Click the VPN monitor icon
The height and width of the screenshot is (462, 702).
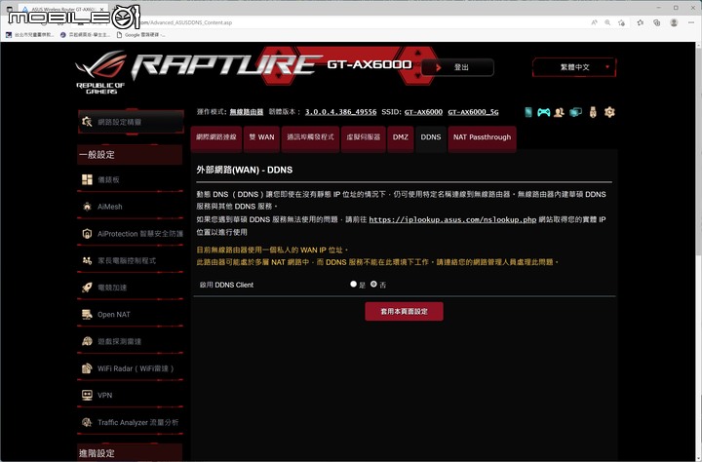pos(87,395)
